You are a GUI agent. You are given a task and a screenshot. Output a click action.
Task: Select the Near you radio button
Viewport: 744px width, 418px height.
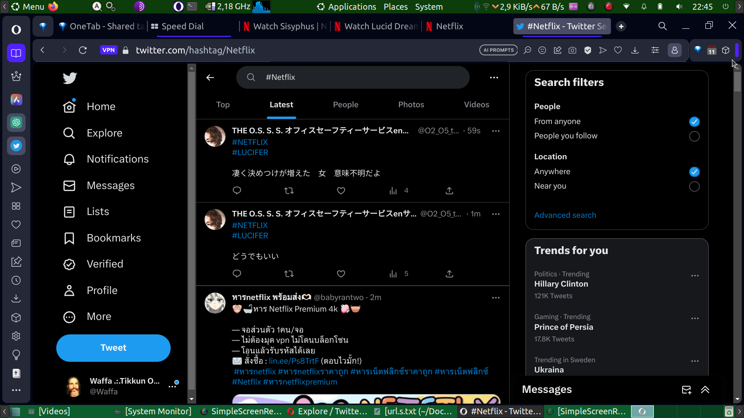[694, 187]
